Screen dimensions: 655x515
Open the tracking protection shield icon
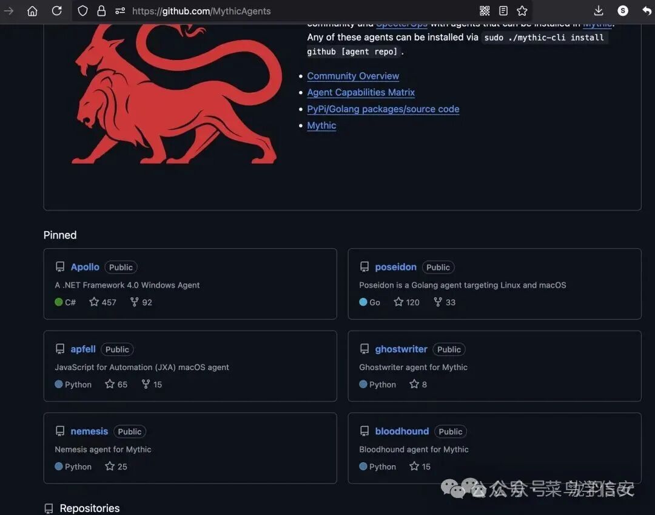[82, 10]
